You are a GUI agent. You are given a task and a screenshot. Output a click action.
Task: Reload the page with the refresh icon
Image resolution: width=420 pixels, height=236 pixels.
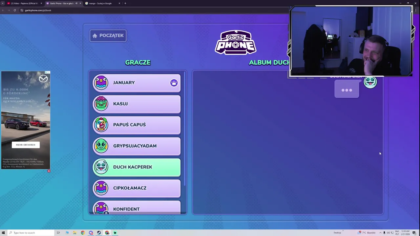15,10
